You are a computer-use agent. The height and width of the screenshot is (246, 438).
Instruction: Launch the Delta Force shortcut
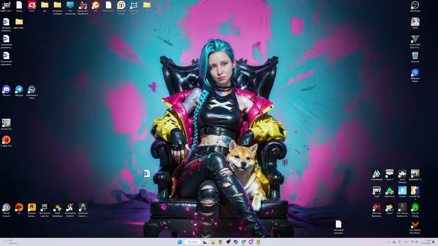(389, 192)
